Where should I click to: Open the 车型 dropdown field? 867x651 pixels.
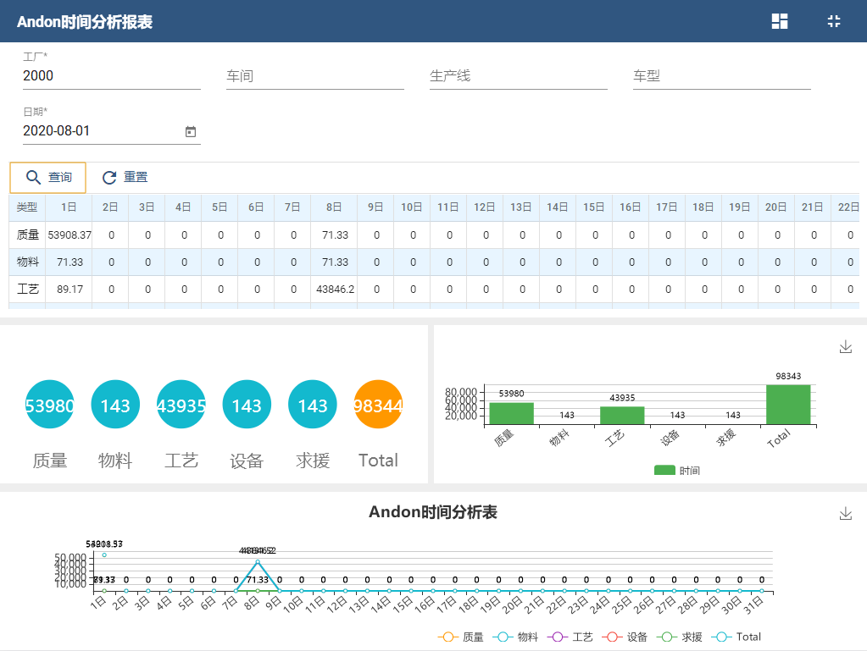click(721, 76)
